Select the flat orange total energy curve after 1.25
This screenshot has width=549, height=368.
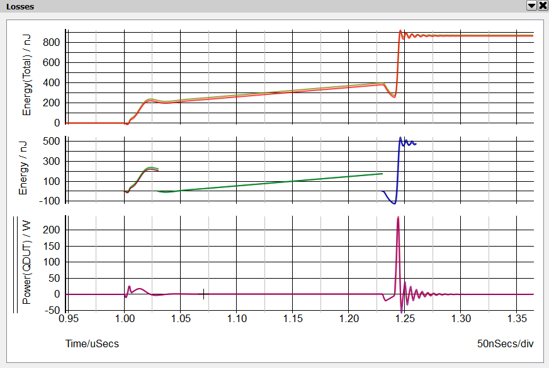[x=478, y=36]
